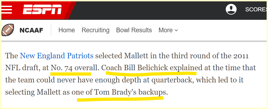
Task: Click the NCAAF football icon
Action: point(8,30)
